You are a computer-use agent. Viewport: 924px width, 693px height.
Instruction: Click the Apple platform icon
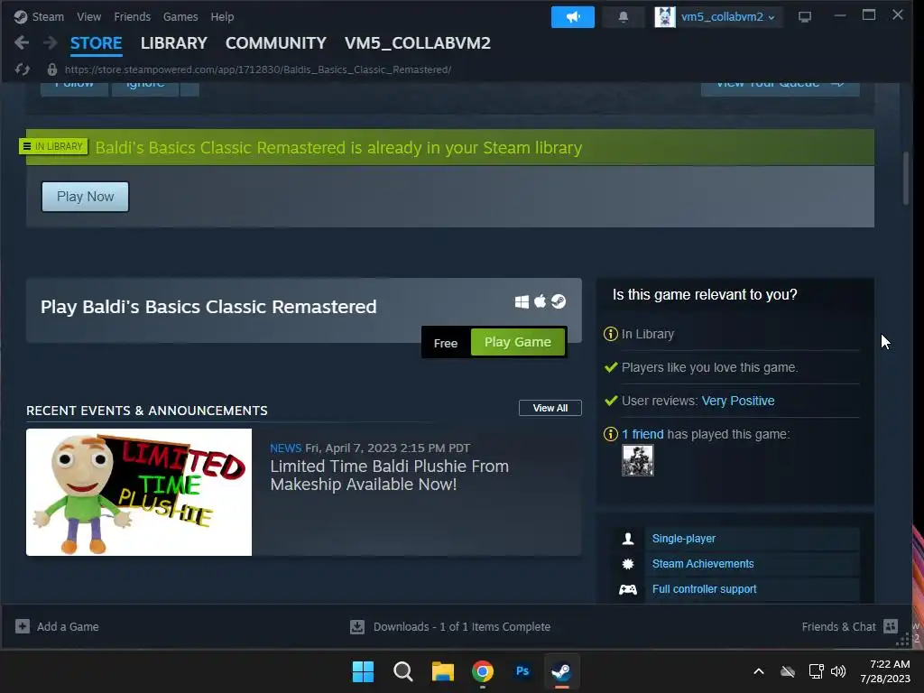click(540, 301)
